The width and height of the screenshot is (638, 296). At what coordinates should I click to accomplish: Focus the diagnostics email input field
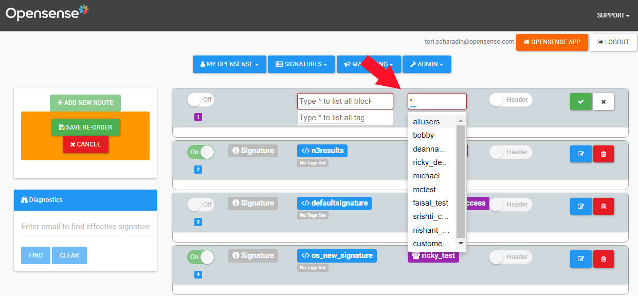point(85,227)
